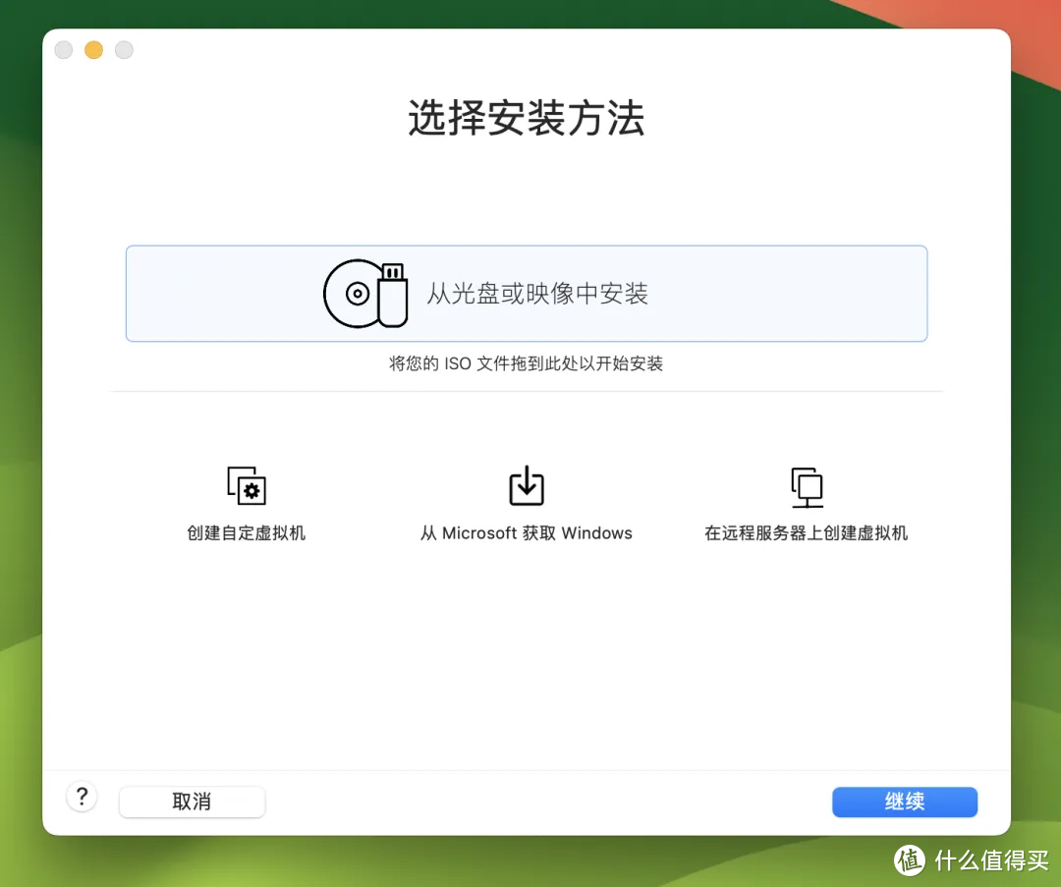Click the yellow minimize window button
1061x887 pixels.
tap(94, 50)
